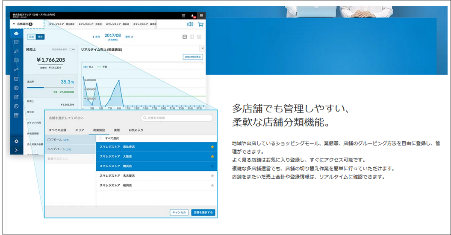Select the cloud dashboard icon in sidebar

(16, 34)
